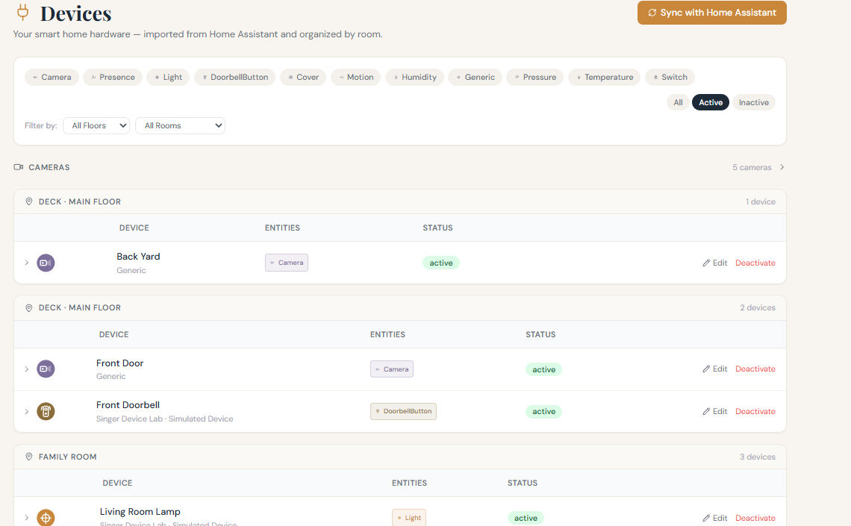Click the location pin of the 1 device Deck group
The image size is (851, 526).
[29, 201]
